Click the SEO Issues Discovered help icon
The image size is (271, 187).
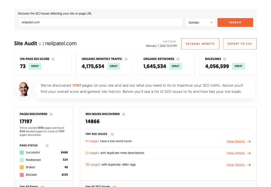pos(123,114)
